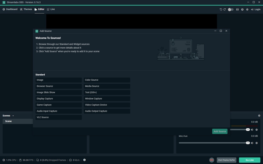
Task: Pick the VLC Source option
Action: click(x=59, y=117)
